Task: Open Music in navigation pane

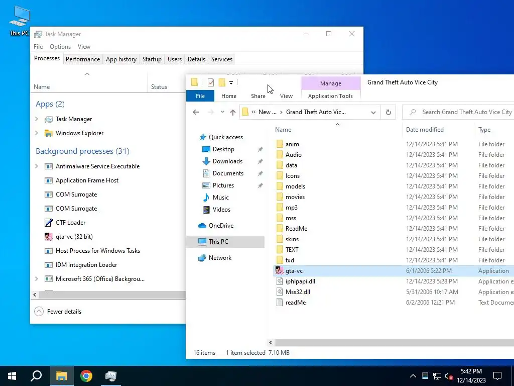Action: point(220,197)
